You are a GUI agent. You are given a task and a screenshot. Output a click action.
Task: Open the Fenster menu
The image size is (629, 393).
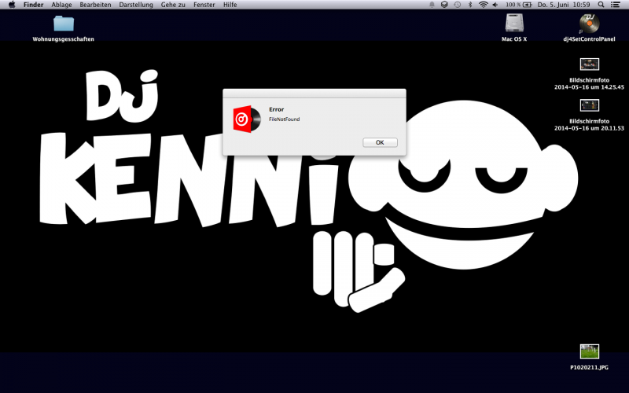(x=204, y=5)
